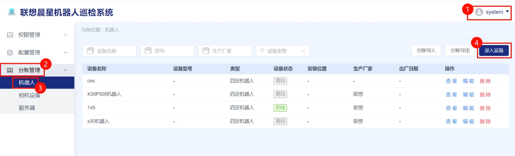Expand the 配置管理 menu chevron

pos(66,53)
